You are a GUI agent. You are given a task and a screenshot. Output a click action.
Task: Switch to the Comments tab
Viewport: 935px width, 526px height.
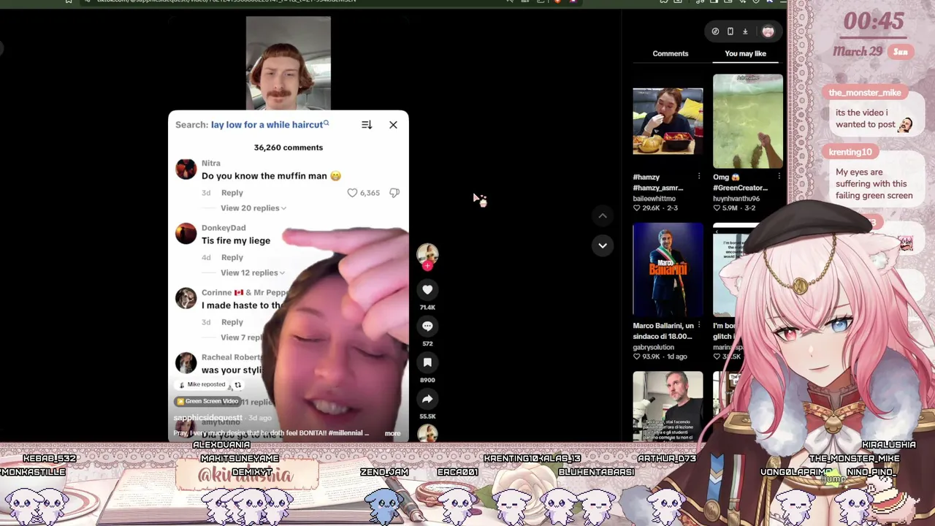pyautogui.click(x=671, y=53)
